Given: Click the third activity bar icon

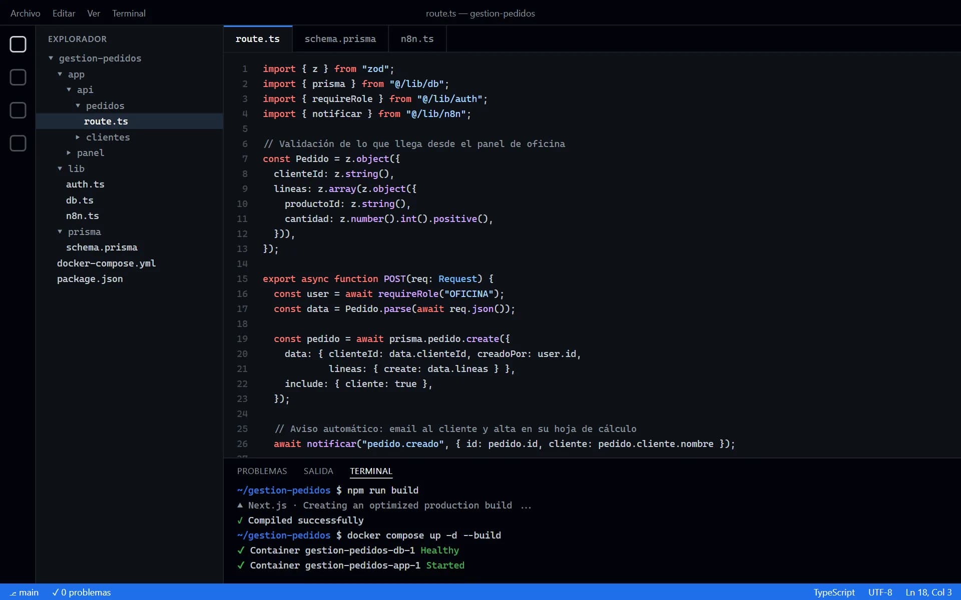Looking at the screenshot, I should coord(18,110).
